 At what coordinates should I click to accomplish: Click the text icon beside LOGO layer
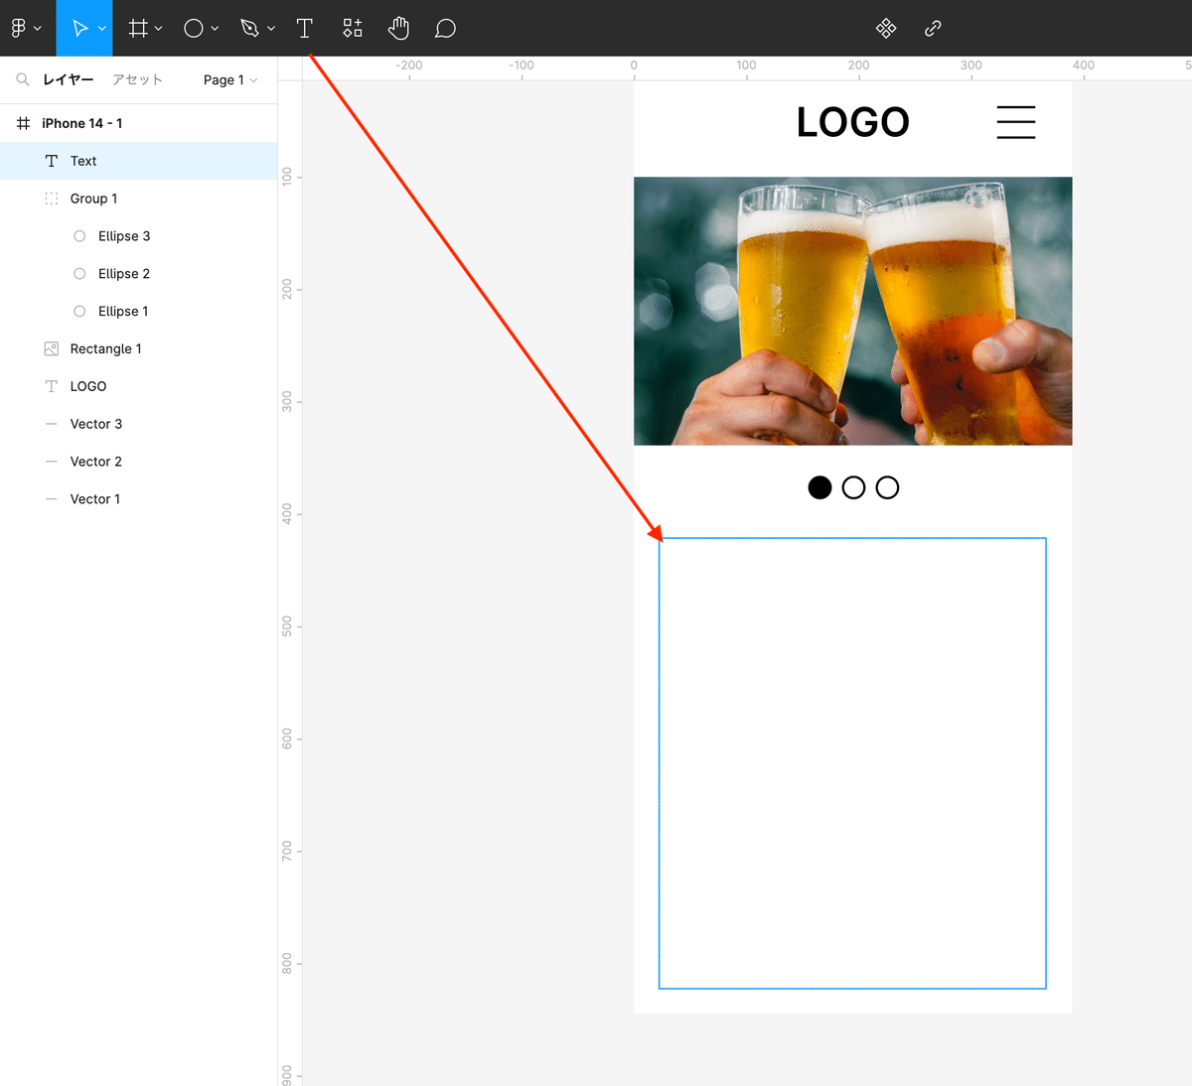click(x=52, y=386)
